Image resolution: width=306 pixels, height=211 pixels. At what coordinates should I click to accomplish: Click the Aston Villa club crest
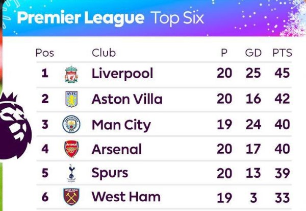click(x=71, y=99)
